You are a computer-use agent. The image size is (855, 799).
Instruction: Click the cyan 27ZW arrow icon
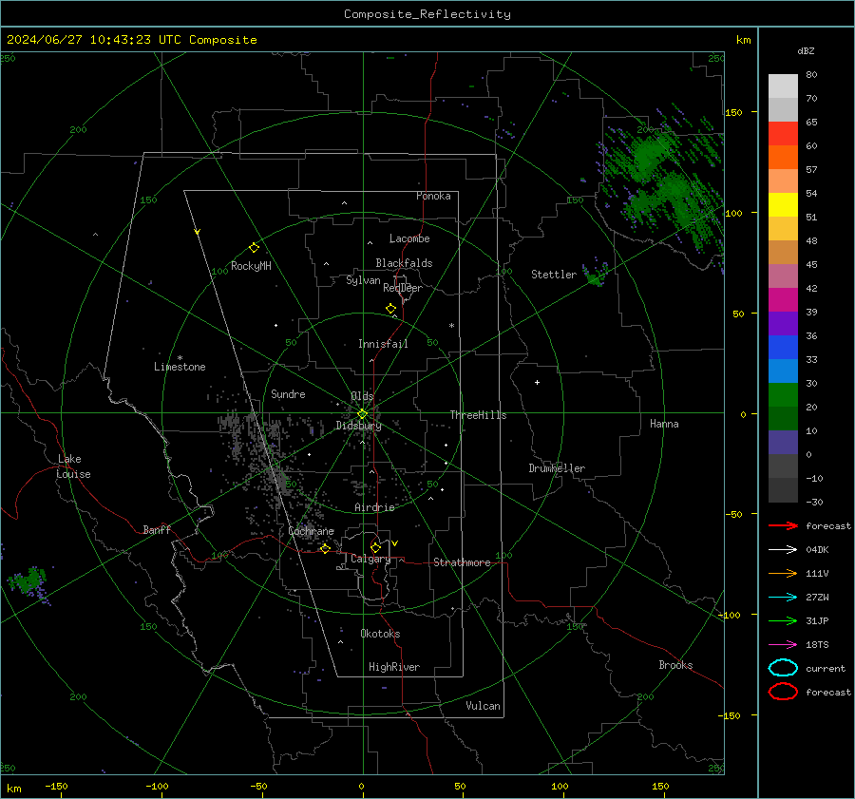coord(783,598)
